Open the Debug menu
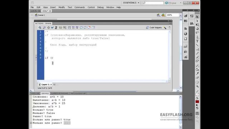This screenshot has width=229, height=129. pos(100,7)
